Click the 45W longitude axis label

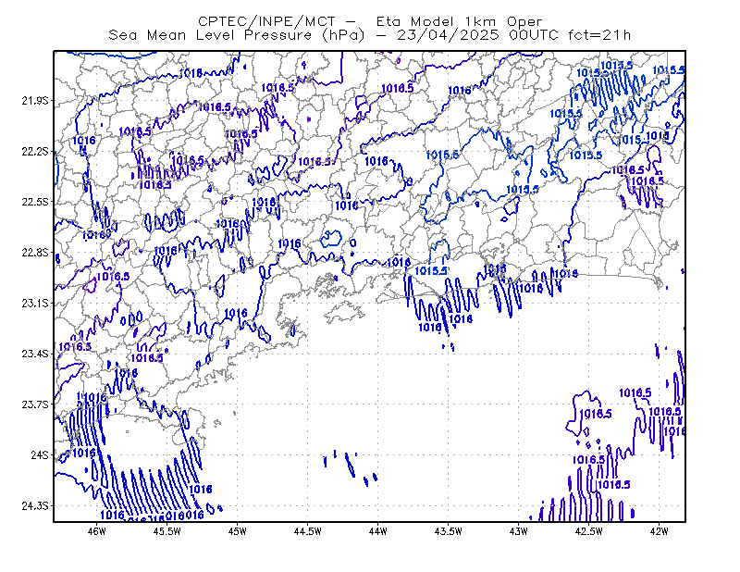(x=238, y=531)
